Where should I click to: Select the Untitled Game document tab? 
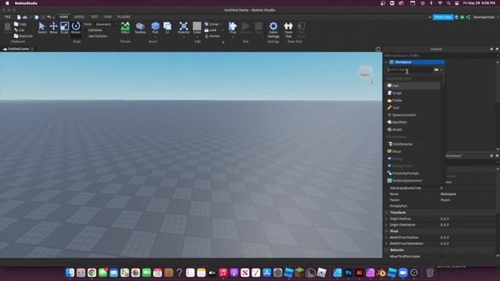pyautogui.click(x=18, y=48)
